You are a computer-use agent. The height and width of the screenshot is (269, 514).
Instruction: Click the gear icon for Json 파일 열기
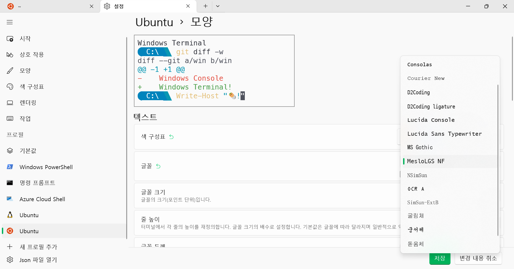[10, 260]
